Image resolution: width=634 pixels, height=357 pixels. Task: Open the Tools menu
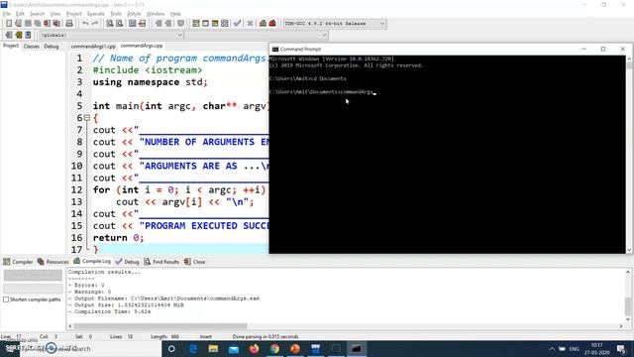click(116, 14)
